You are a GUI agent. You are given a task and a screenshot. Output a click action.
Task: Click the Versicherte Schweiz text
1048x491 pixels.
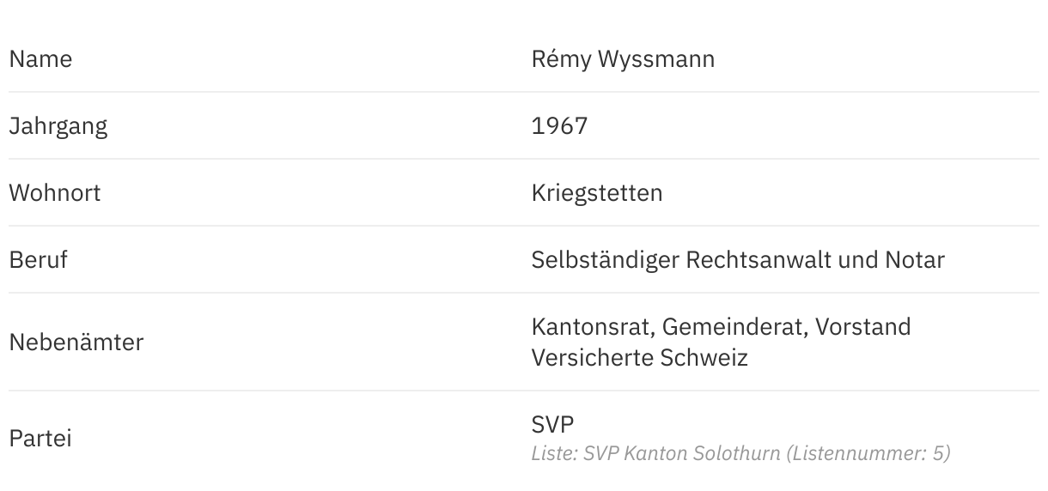point(639,358)
